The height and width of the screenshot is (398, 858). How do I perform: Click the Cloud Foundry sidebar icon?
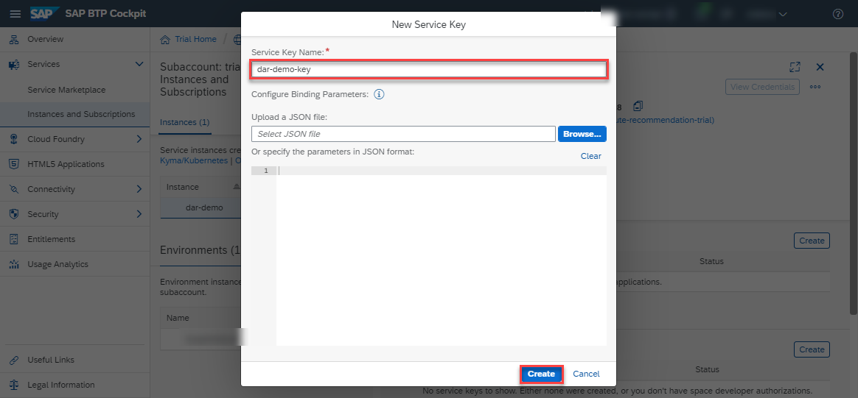click(x=15, y=139)
